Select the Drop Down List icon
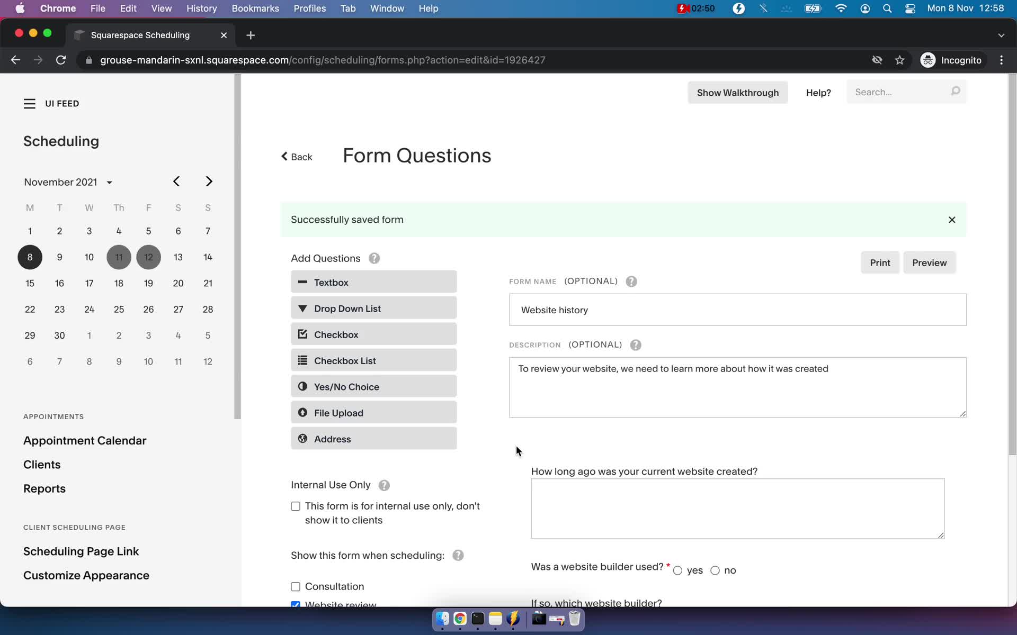This screenshot has height=635, width=1017. 302,308
